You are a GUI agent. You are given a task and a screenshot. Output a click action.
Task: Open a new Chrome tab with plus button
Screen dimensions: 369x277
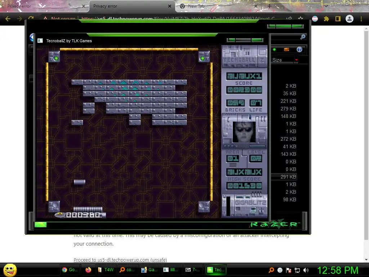270,6
